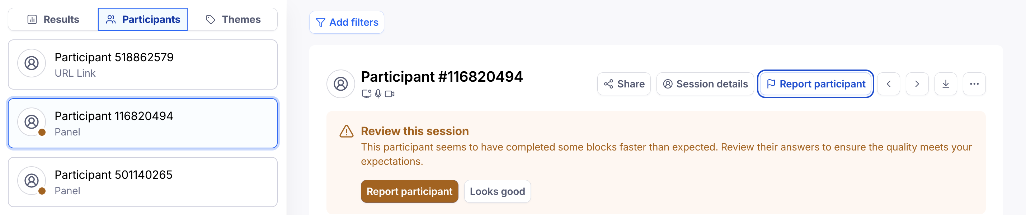Click the outlined Report participant flag button
This screenshot has width=1026, height=215.
pyautogui.click(x=815, y=84)
